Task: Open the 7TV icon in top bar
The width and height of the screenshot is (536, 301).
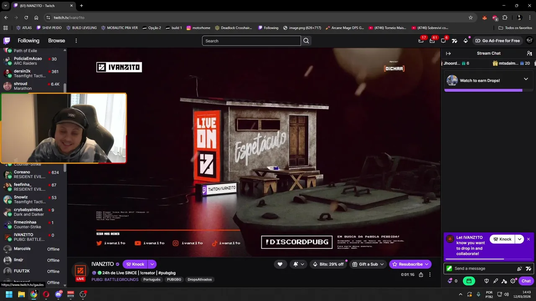Action: pyautogui.click(x=454, y=41)
